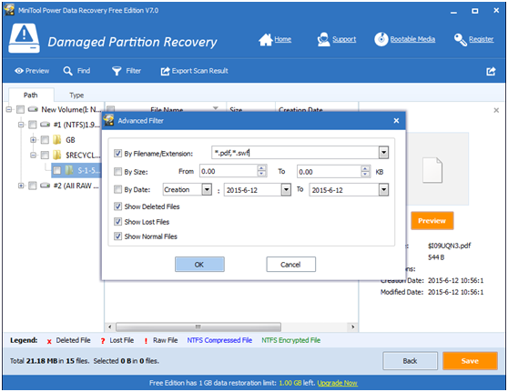The image size is (508, 392).
Task: Click the orange Save button
Action: [x=470, y=360]
